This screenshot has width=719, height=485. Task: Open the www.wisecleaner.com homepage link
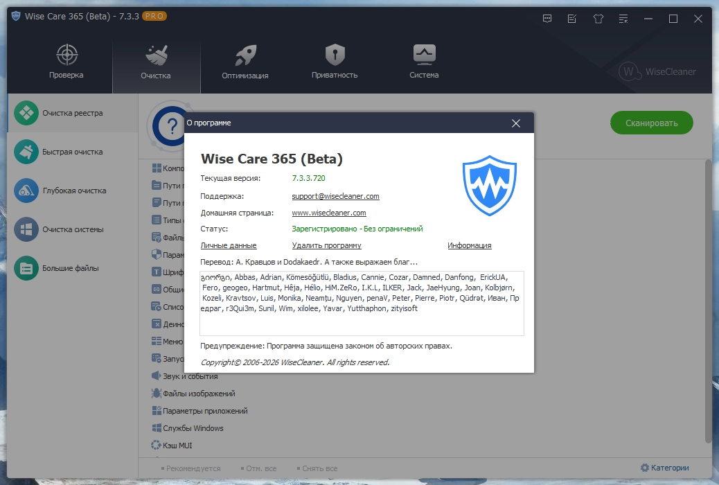pos(329,213)
